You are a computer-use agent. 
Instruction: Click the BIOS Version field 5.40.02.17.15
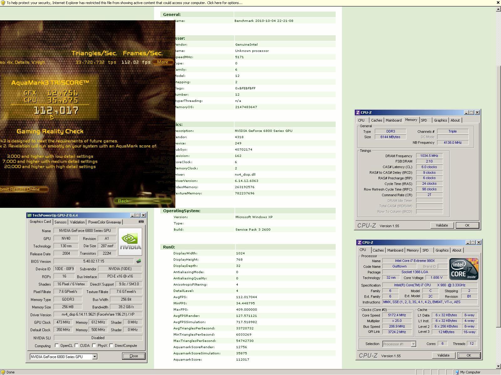94,261
